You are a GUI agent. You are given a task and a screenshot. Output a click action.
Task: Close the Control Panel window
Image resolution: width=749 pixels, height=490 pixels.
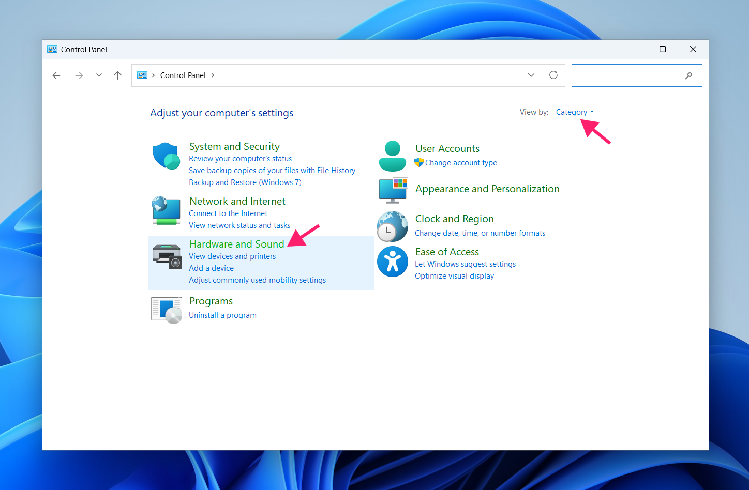click(693, 49)
